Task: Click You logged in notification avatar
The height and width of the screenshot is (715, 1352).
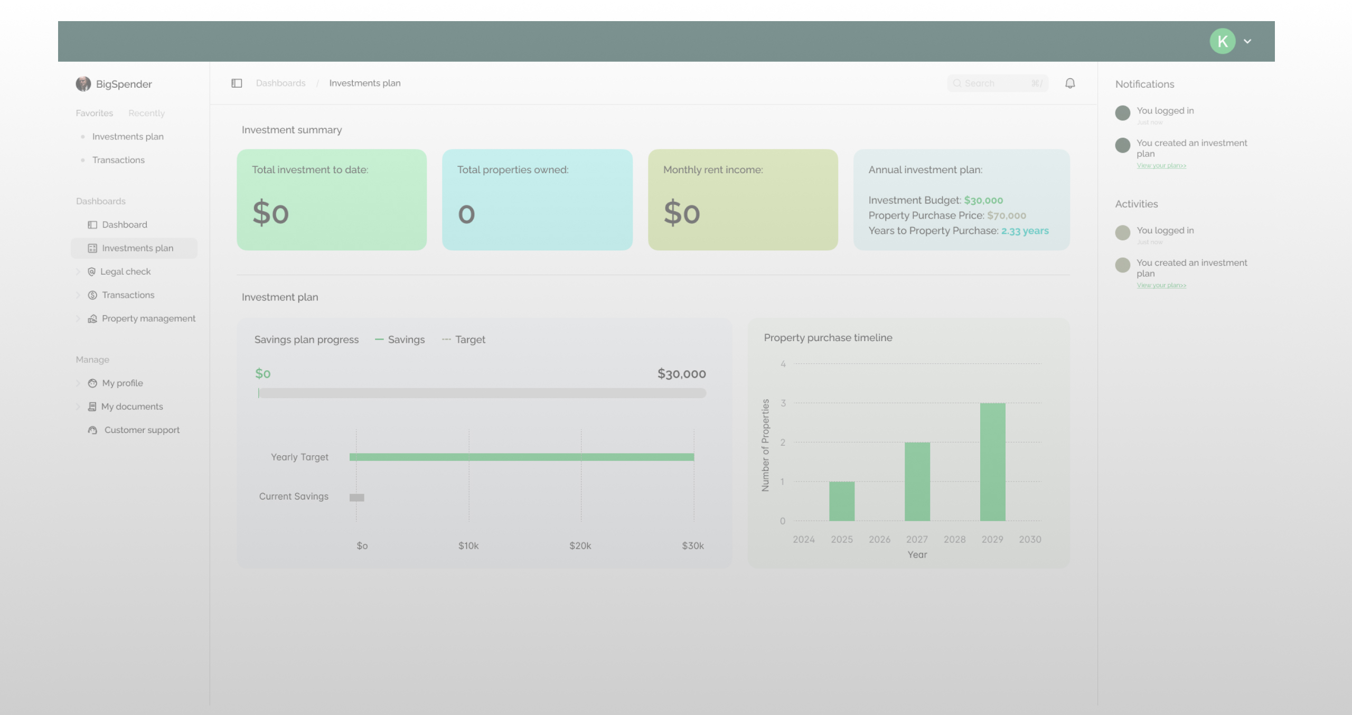Action: tap(1123, 113)
